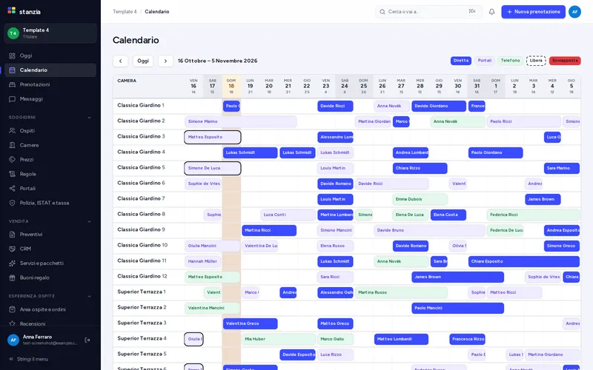This screenshot has width=593, height=370.
Task: Collapse sidebar with Stringi il menu
Action: click(x=29, y=359)
